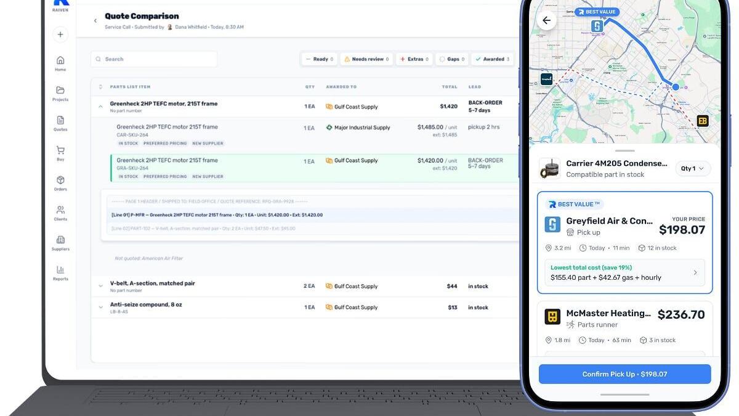Toggle all rows via header chevron
Viewport: 739px width, 416px height.
point(100,87)
